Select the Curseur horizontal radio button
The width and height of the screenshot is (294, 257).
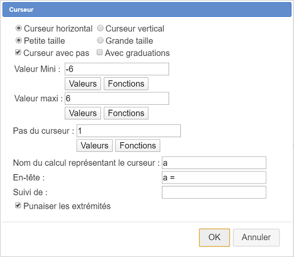[18, 29]
